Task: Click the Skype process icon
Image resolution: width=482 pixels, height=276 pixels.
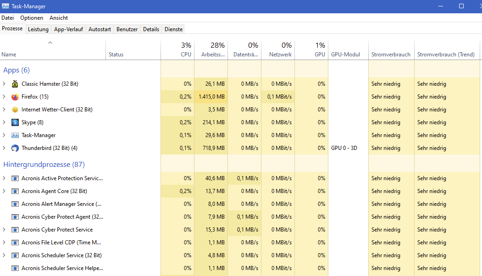Action: 15,122
